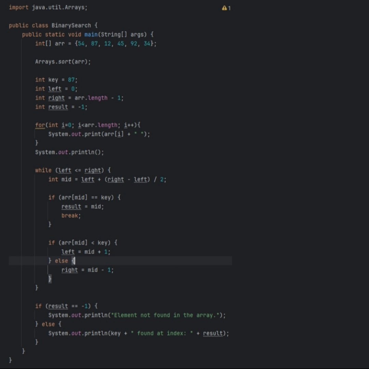The image size is (369, 369).
Task: Click the 'main' method name
Action: (x=91, y=35)
